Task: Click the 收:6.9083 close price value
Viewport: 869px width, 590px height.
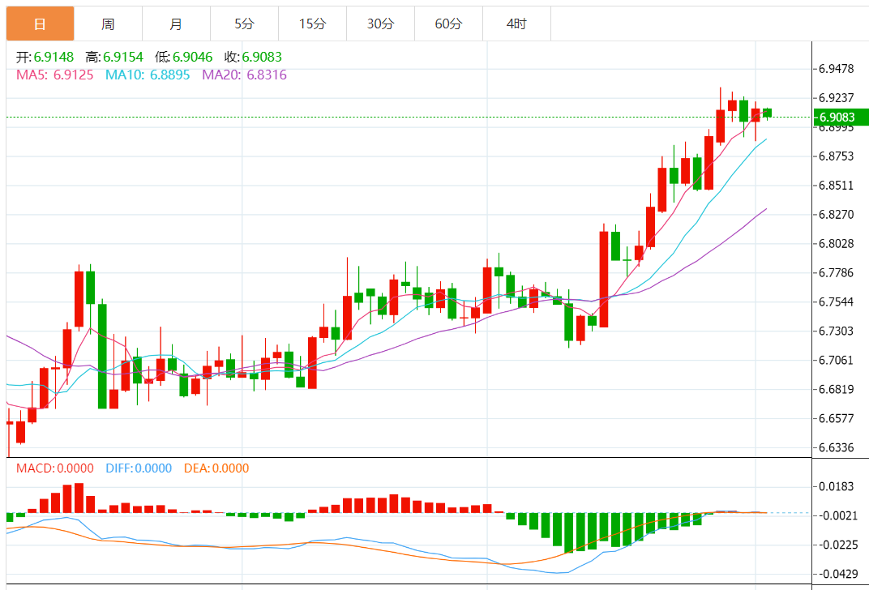Action: [x=253, y=57]
